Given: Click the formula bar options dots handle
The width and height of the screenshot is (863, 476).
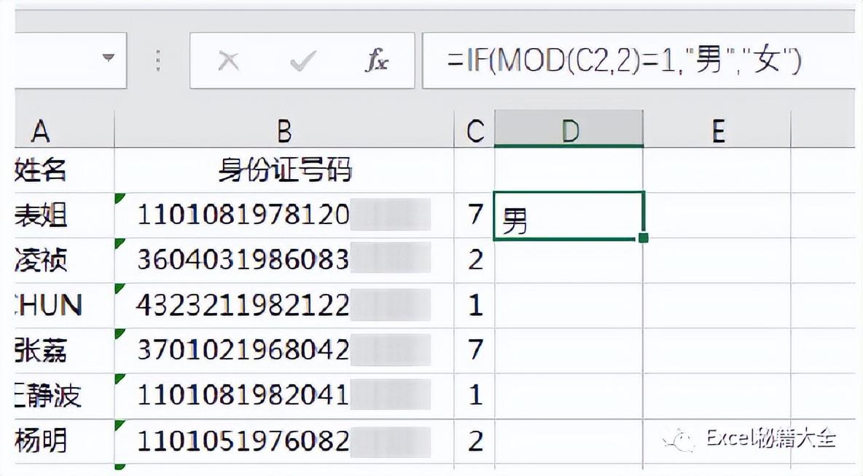Looking at the screenshot, I should [158, 60].
